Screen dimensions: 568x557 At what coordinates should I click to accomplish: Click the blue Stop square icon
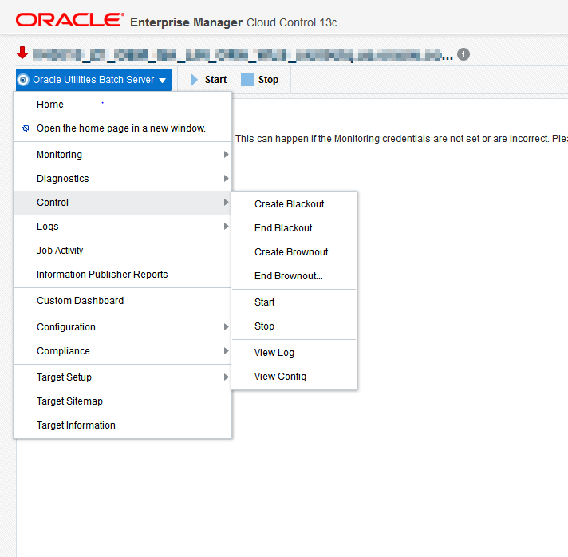[247, 80]
